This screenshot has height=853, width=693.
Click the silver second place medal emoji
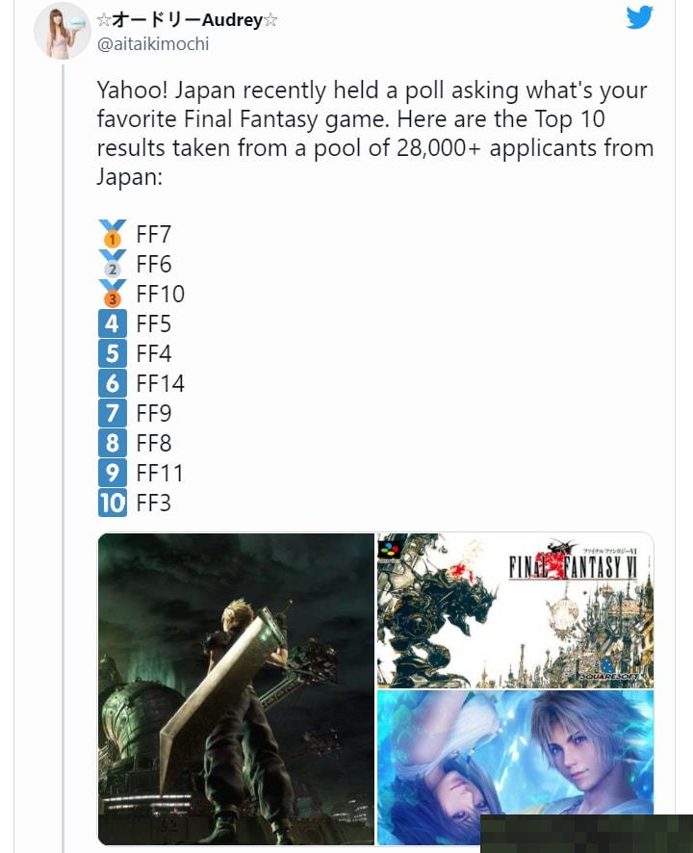pyautogui.click(x=113, y=264)
